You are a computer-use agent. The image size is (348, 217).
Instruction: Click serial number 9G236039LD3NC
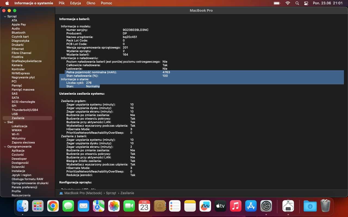[136, 30]
